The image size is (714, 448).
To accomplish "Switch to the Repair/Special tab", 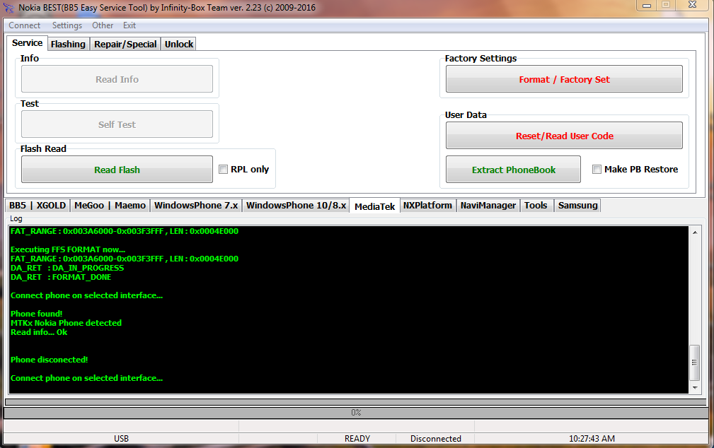I will click(125, 44).
